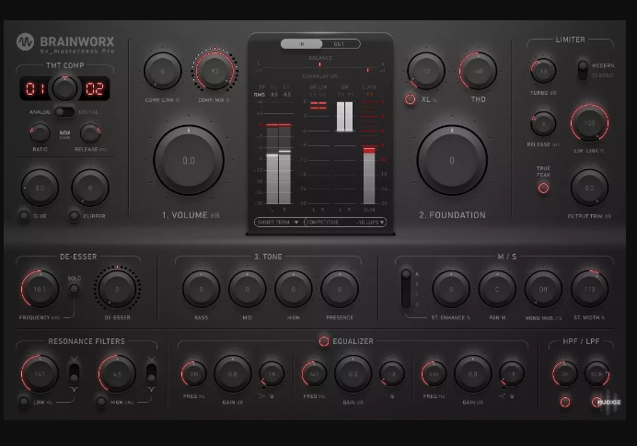Click the Tone Presence knob

click(340, 290)
